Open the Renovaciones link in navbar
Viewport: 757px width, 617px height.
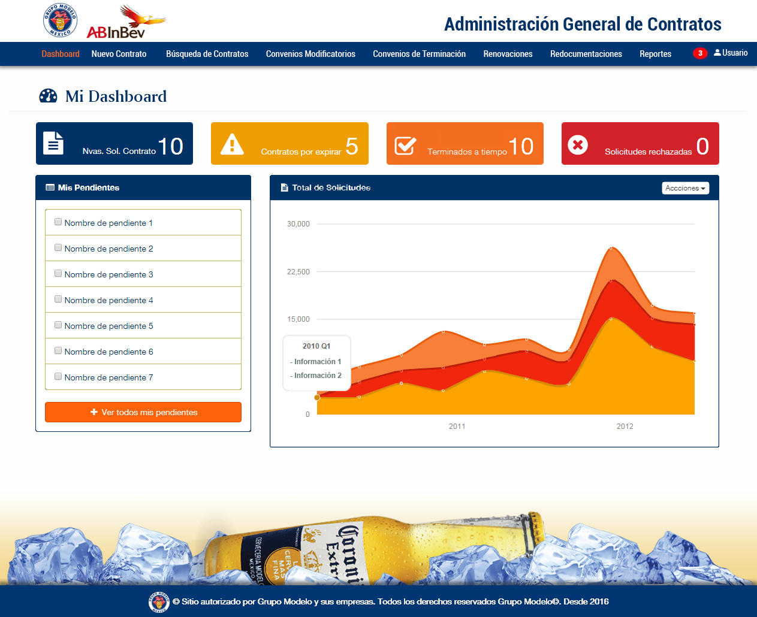coord(508,54)
